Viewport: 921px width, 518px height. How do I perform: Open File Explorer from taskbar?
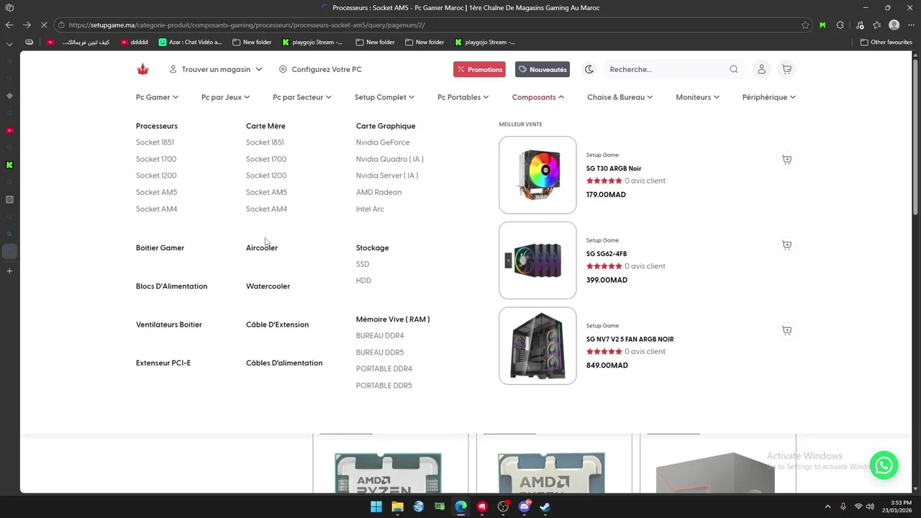397,506
